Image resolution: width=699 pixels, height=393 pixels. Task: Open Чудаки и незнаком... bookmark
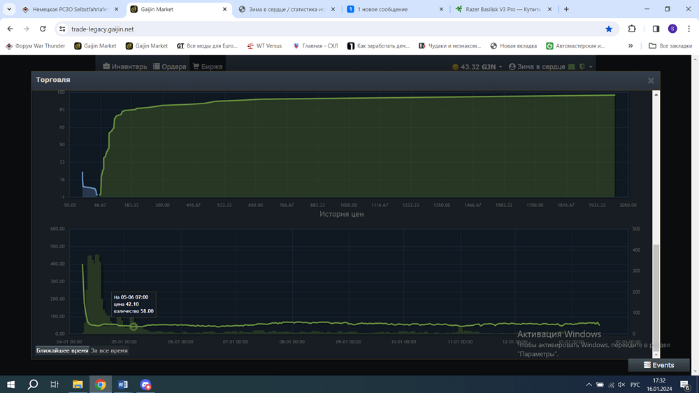coord(449,46)
